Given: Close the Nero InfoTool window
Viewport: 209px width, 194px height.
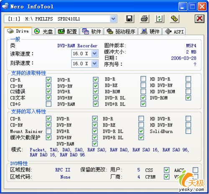Looking at the screenshot, I should [202, 6].
